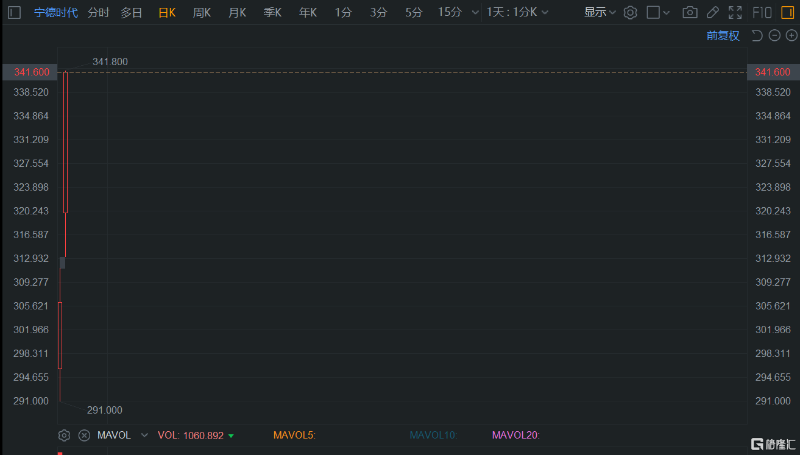Zoom in the chart with plus icon
800x455 pixels.
click(x=791, y=35)
